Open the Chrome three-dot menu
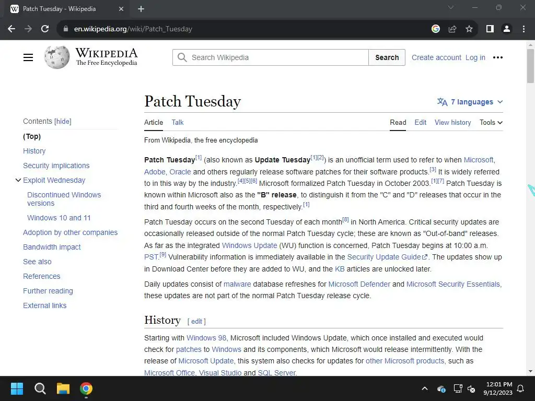Screen dimensions: 535x401 [524, 29]
